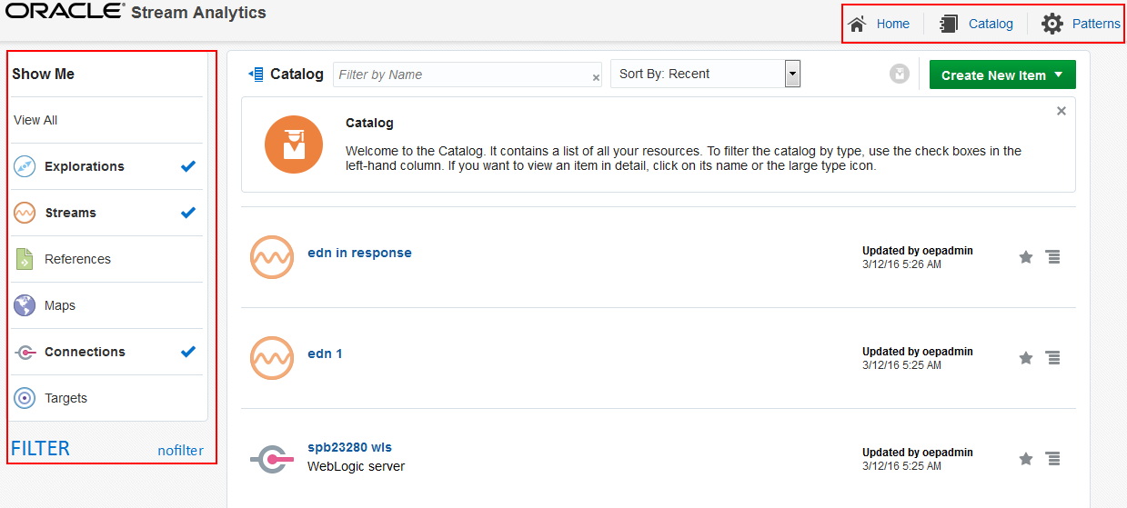Image resolution: width=1127 pixels, height=508 pixels.
Task: Open the Patterns link
Action: click(x=1096, y=24)
